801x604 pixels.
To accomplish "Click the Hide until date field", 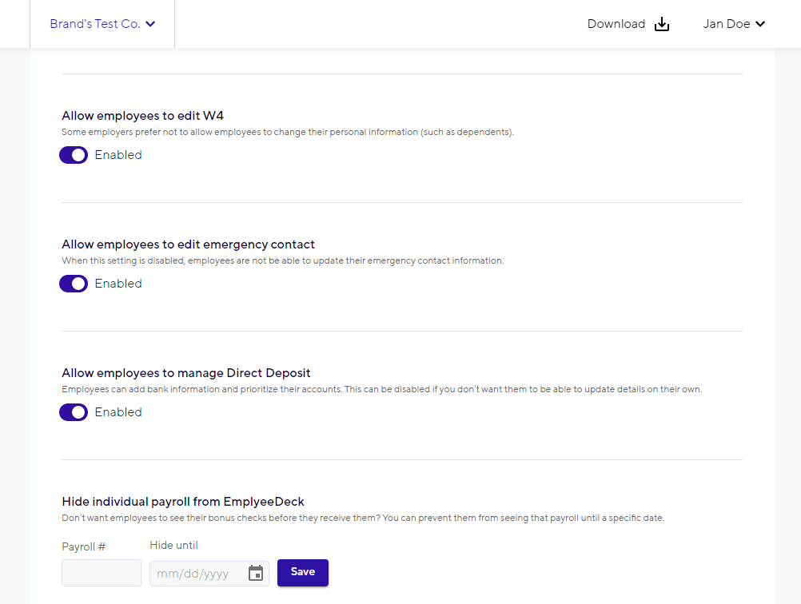I will pyautogui.click(x=209, y=574).
